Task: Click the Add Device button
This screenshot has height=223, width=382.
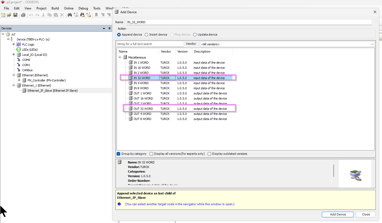Action: 338,214
